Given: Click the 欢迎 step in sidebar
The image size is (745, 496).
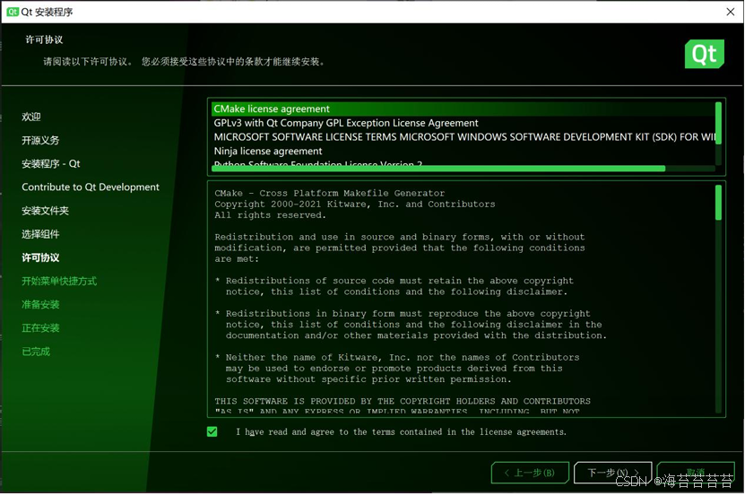Looking at the screenshot, I should point(30,117).
